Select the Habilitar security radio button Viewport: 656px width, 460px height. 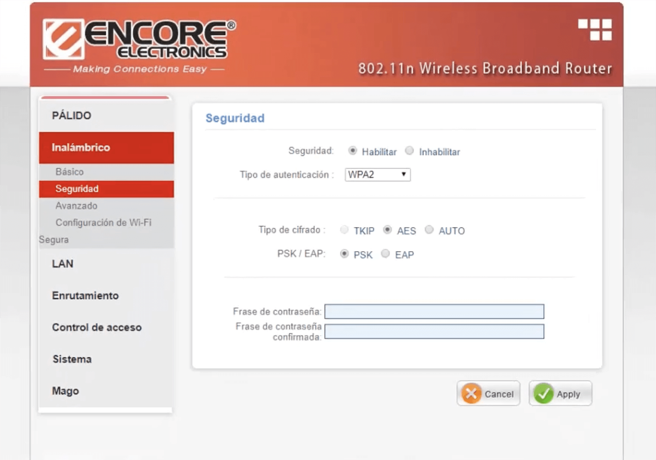352,151
